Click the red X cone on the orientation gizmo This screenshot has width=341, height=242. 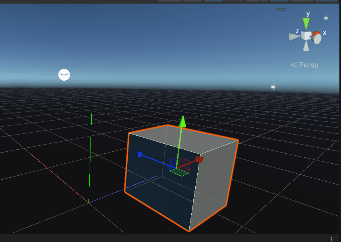316,33
